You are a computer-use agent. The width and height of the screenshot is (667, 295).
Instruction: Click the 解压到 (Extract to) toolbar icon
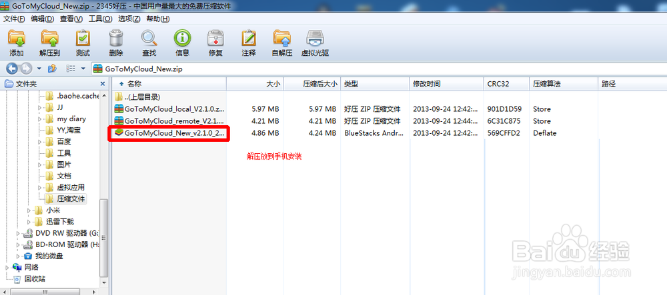[x=50, y=38]
